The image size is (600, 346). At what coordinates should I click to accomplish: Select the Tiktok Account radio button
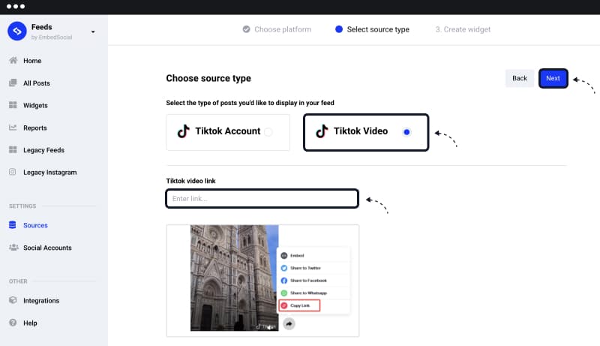point(268,131)
